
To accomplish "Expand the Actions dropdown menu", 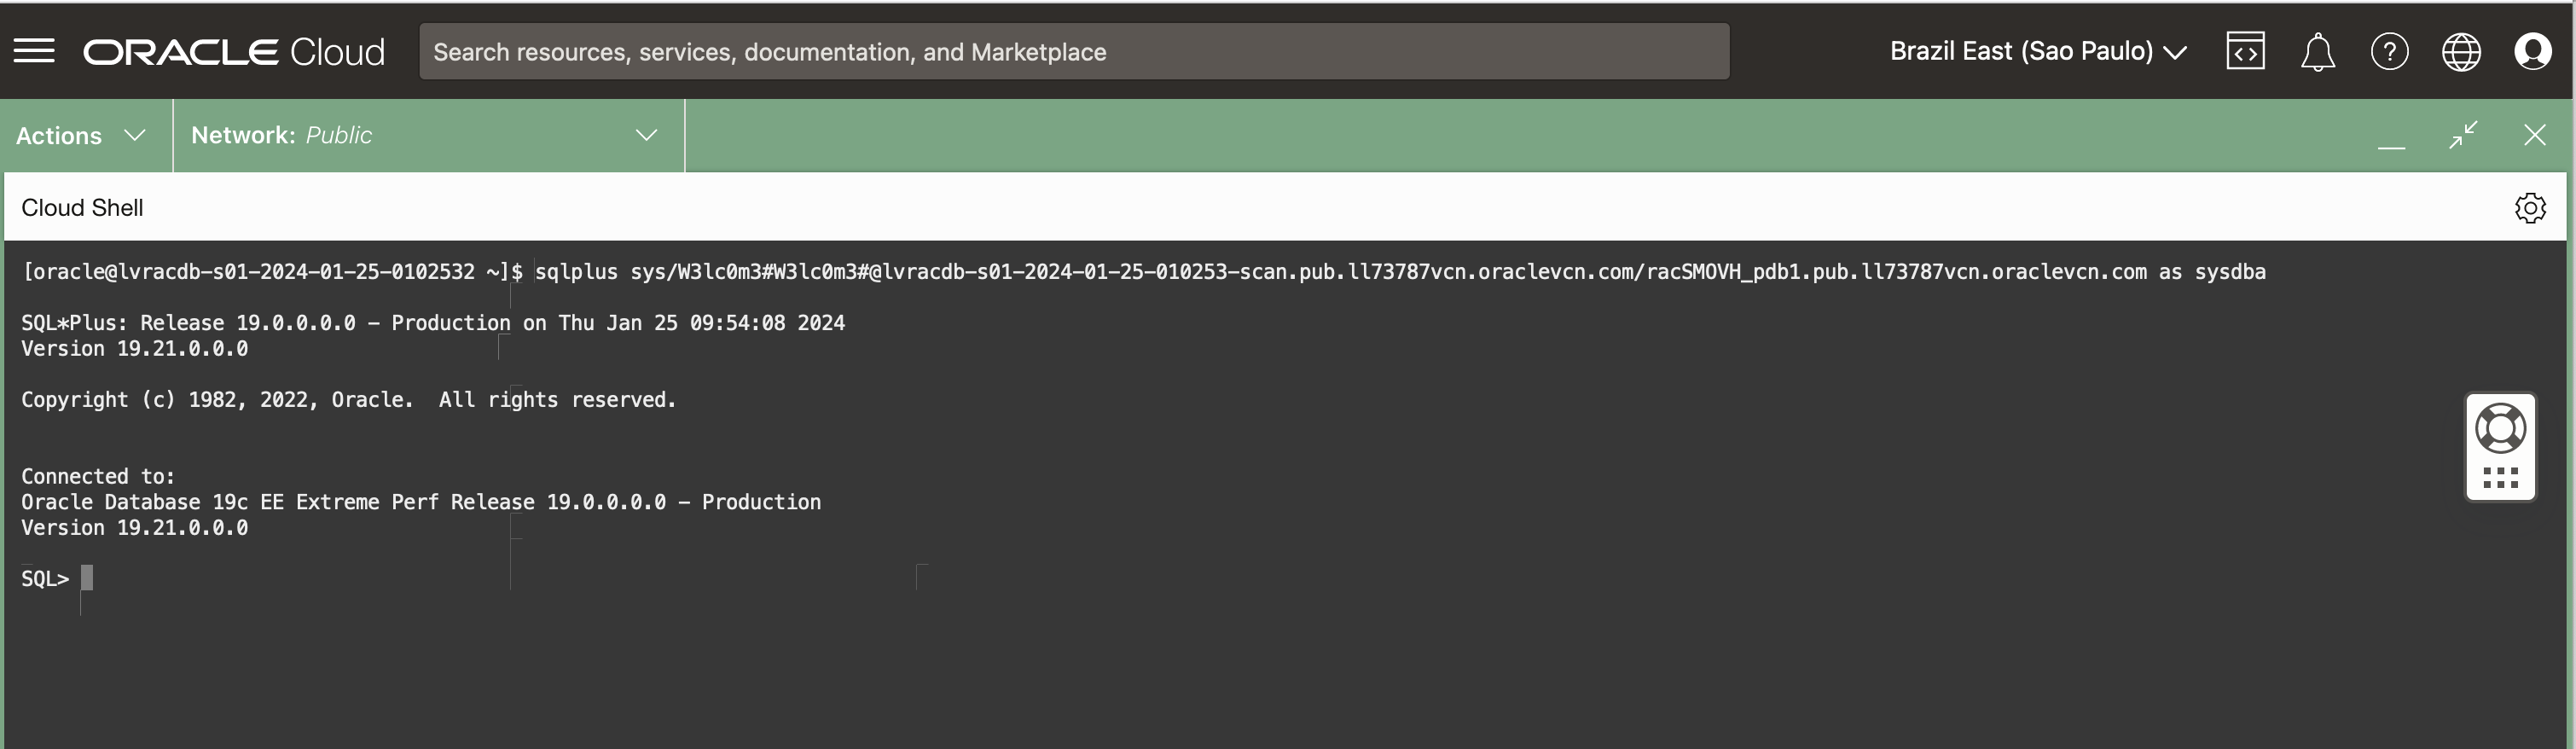I will 81,135.
